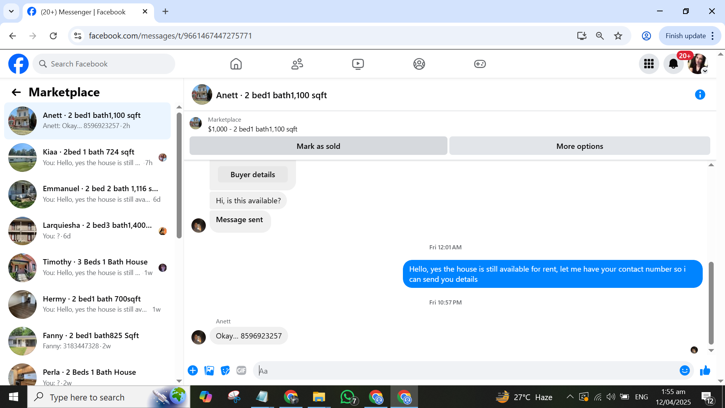The image size is (725, 408).
Task: Click the conversation list scrollbar
Action: pos(179,175)
